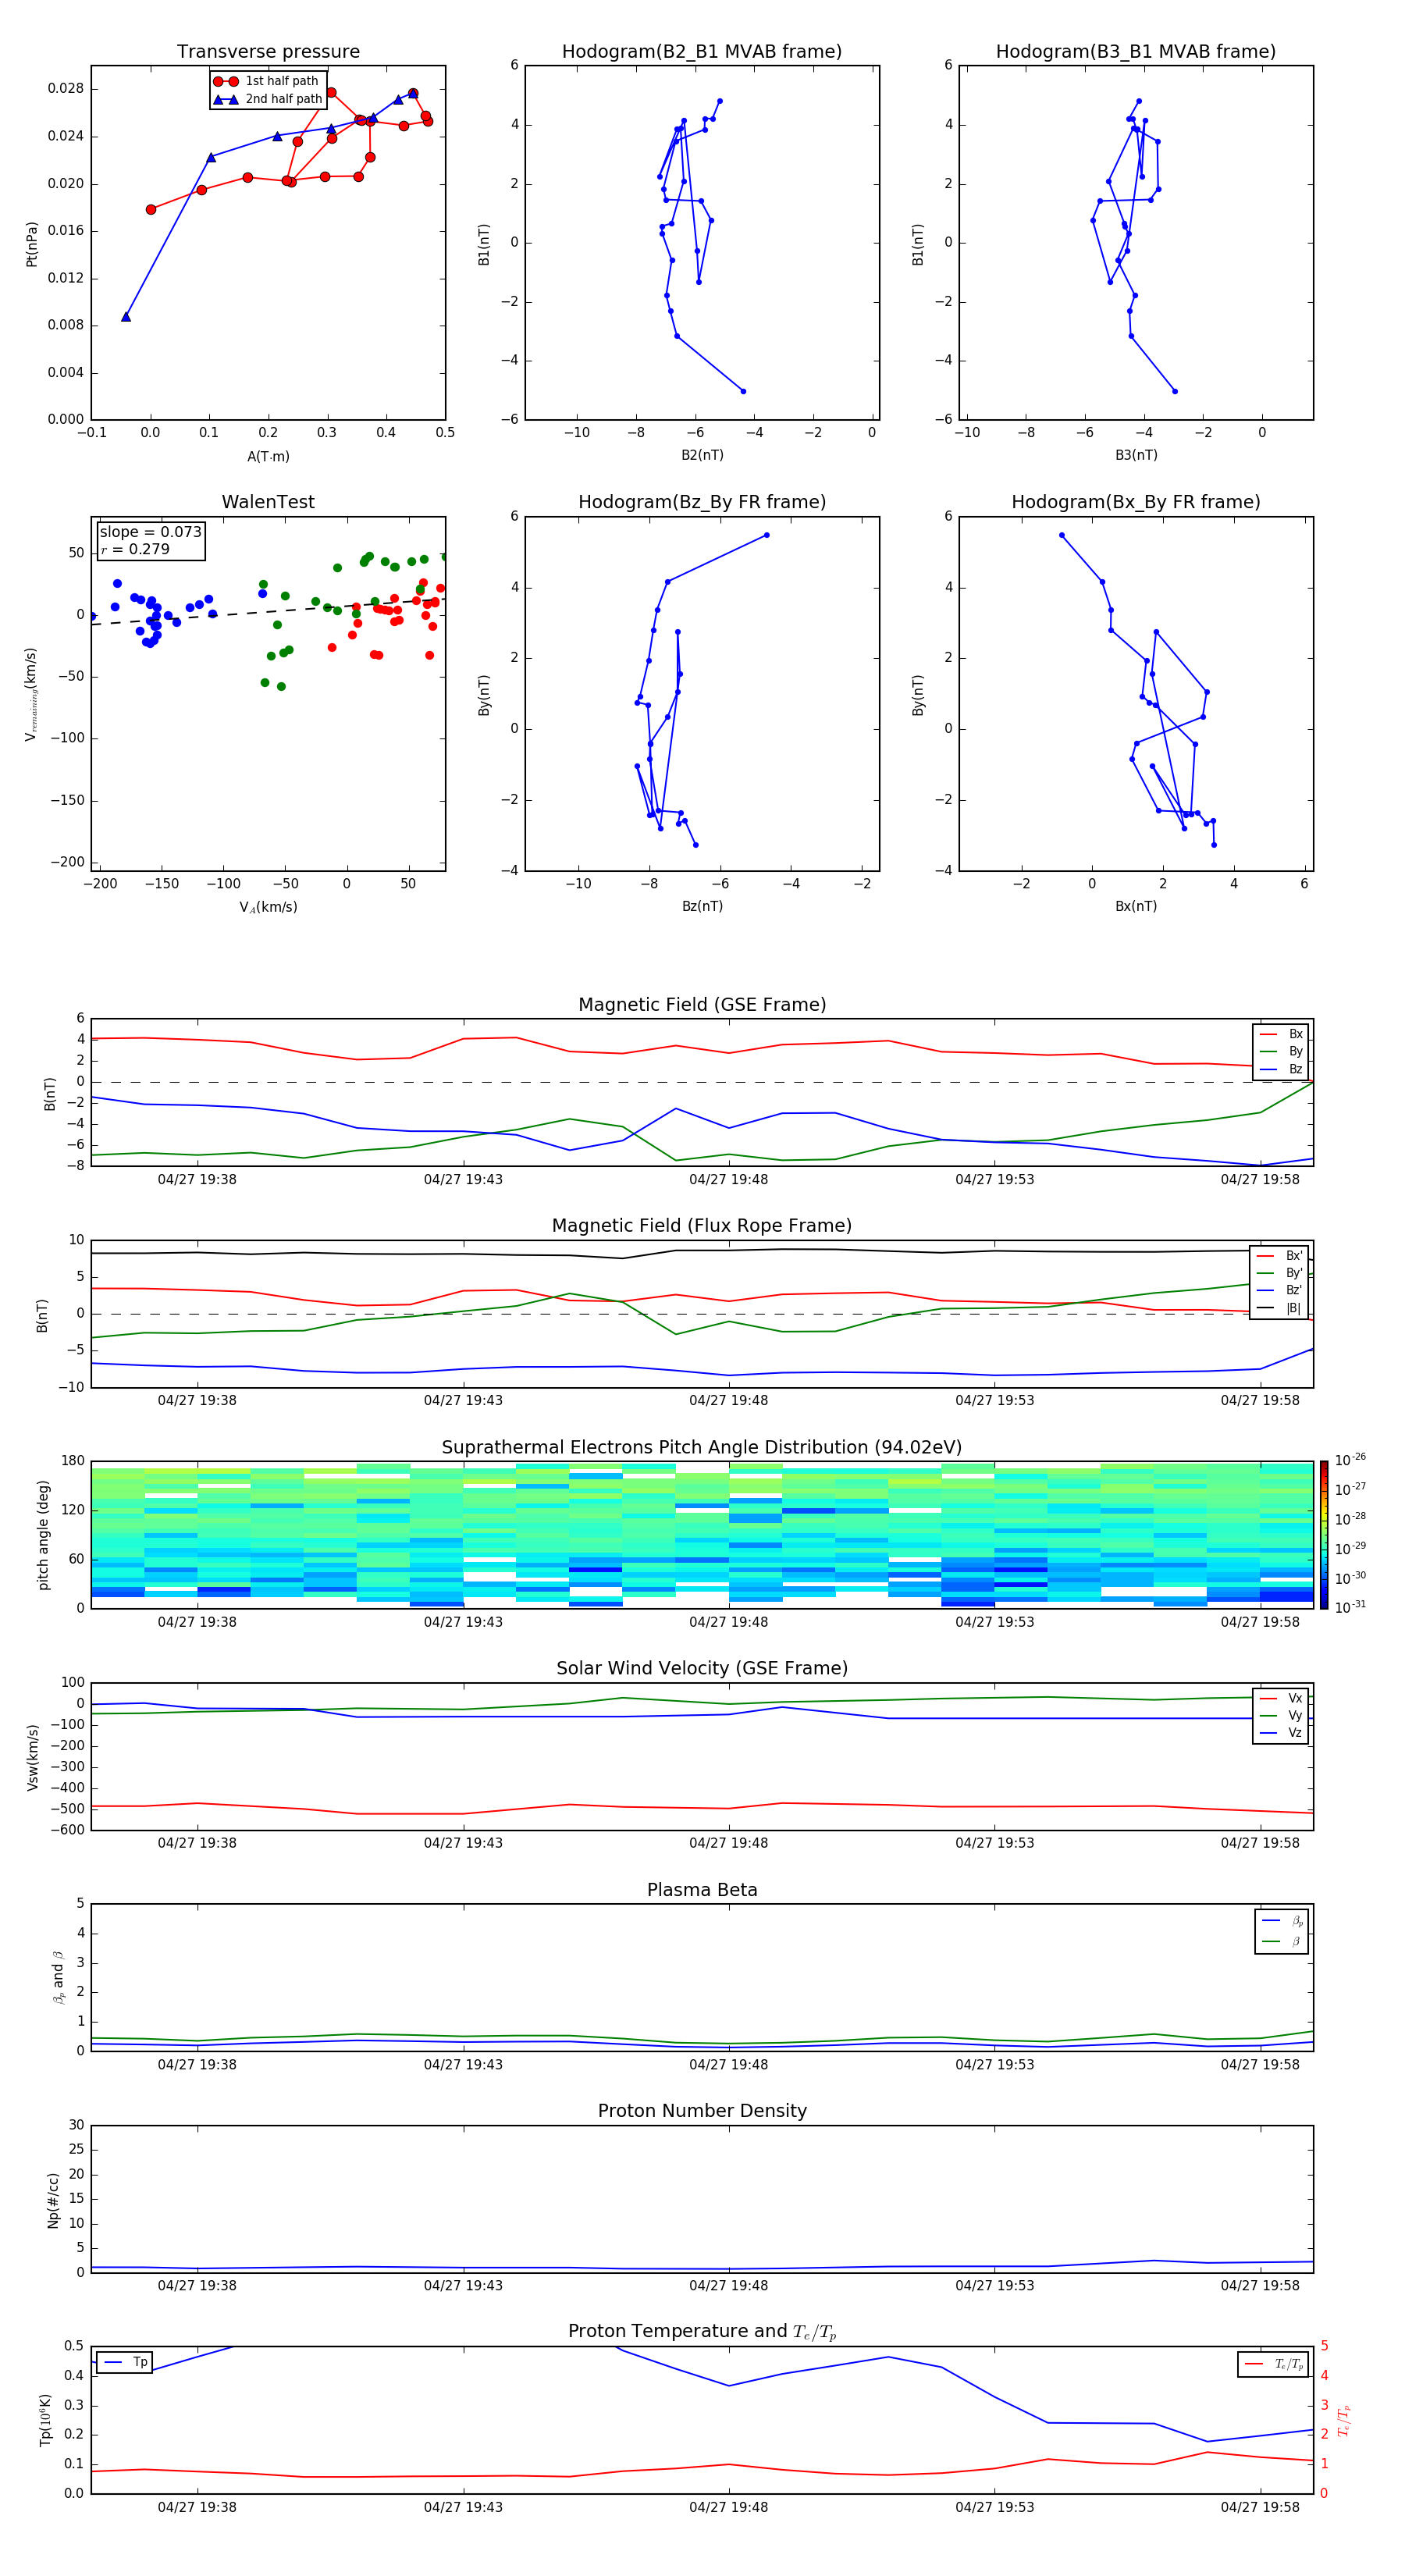Click the 'Plasma Beta' title
This screenshot has width=1405, height=2576.
[702, 1890]
